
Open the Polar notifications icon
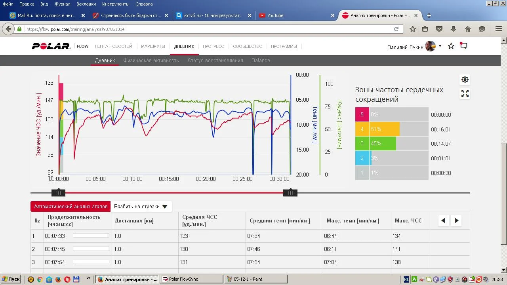coord(463,46)
